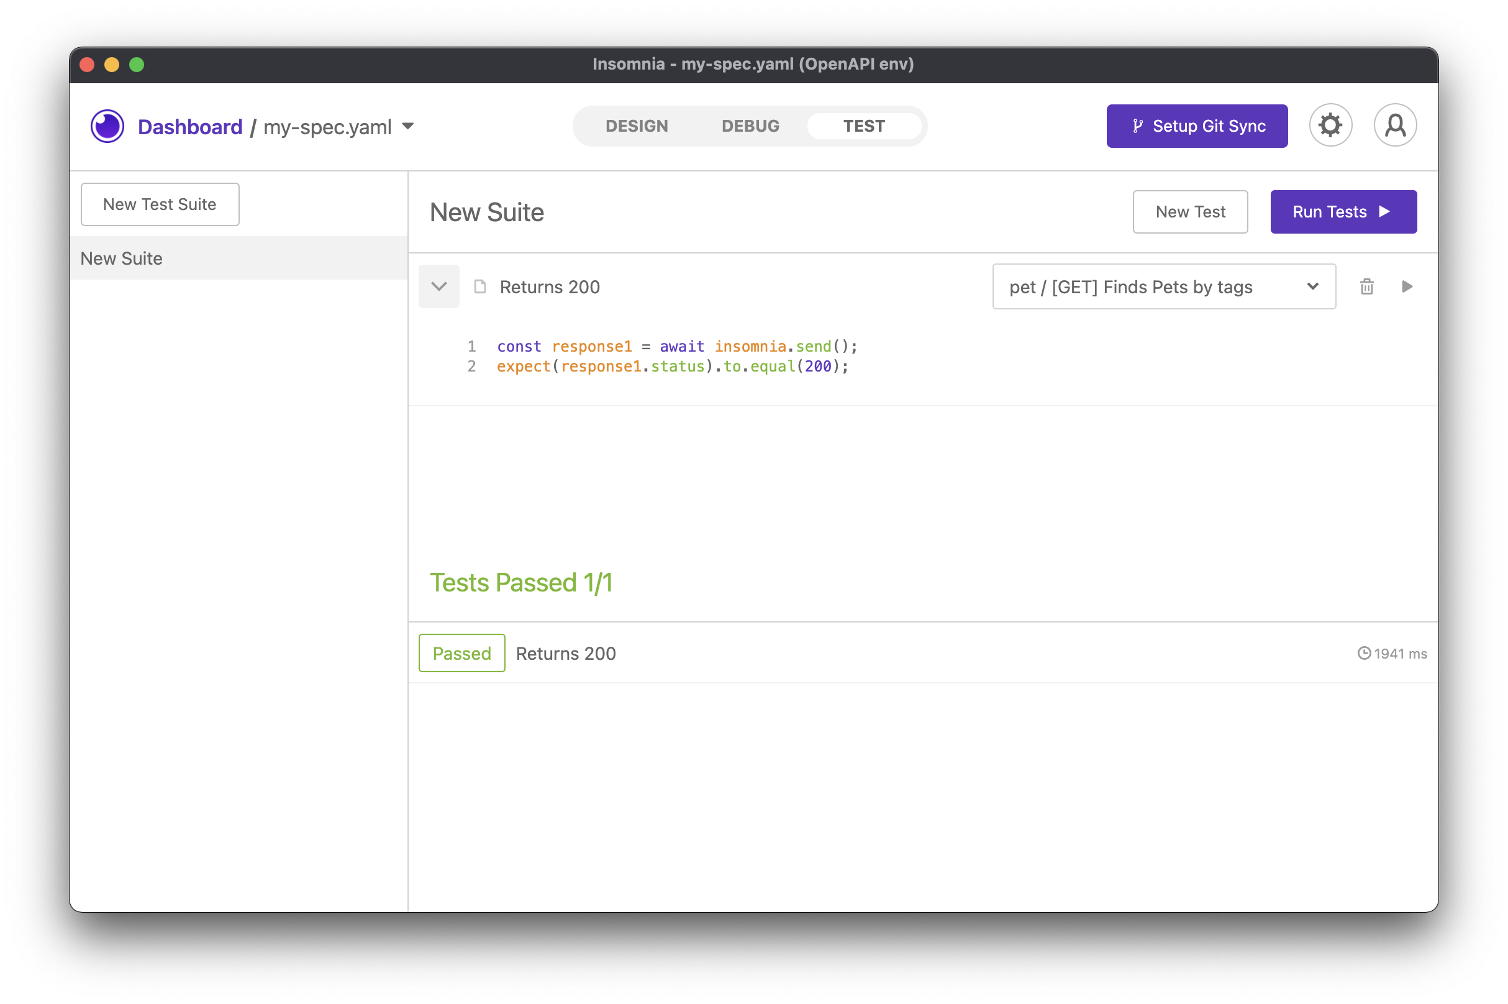This screenshot has height=1004, width=1508.
Task: Create a New Test Suite
Action: pos(160,204)
